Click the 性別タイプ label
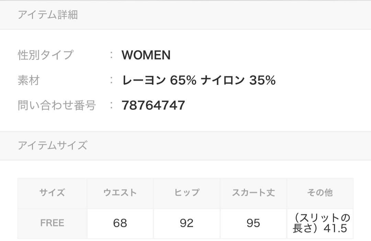 coord(46,55)
